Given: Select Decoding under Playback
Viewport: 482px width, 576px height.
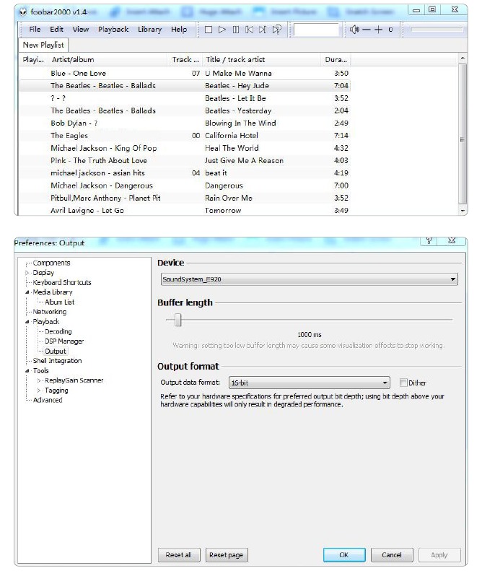Looking at the screenshot, I should 58,331.
